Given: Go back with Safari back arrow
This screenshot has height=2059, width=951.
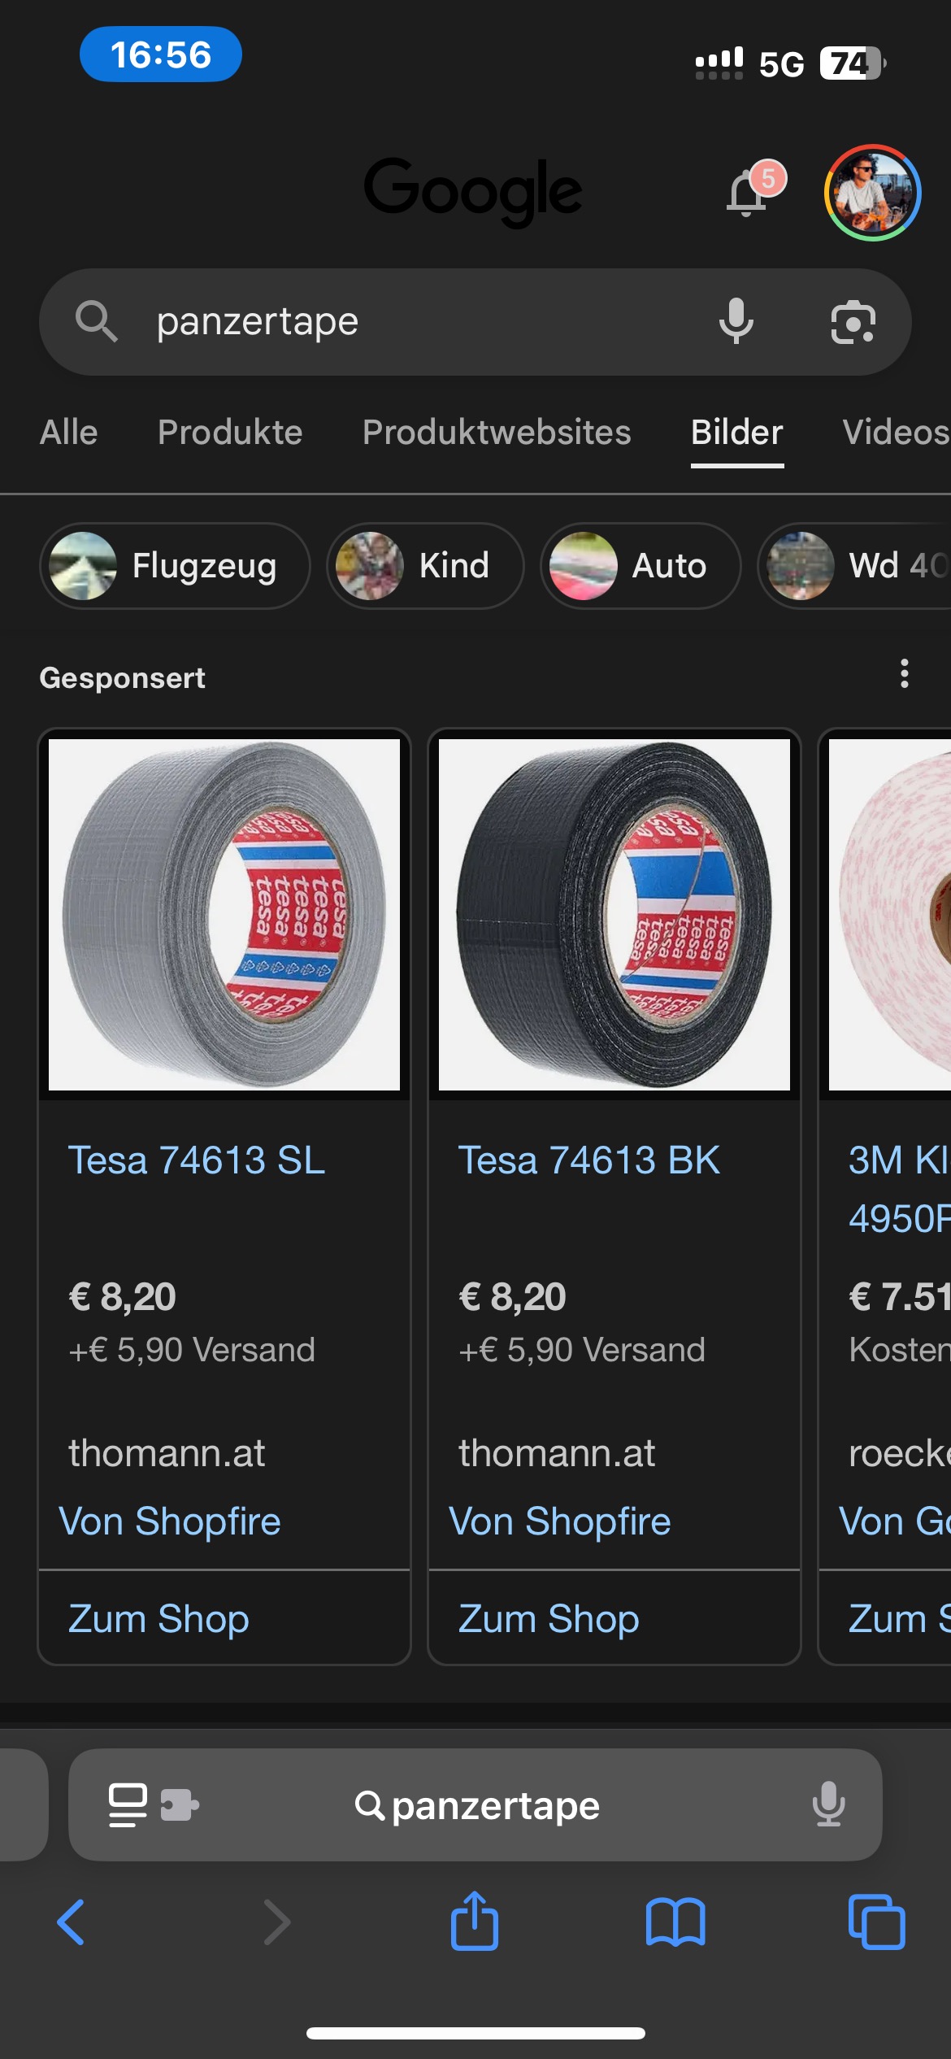Looking at the screenshot, I should pos(72,1922).
